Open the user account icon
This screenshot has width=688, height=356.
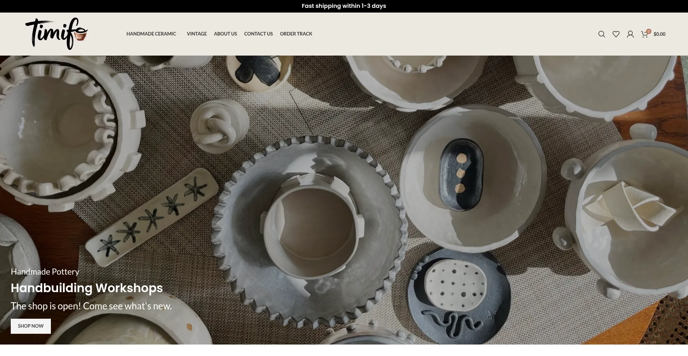click(x=630, y=34)
